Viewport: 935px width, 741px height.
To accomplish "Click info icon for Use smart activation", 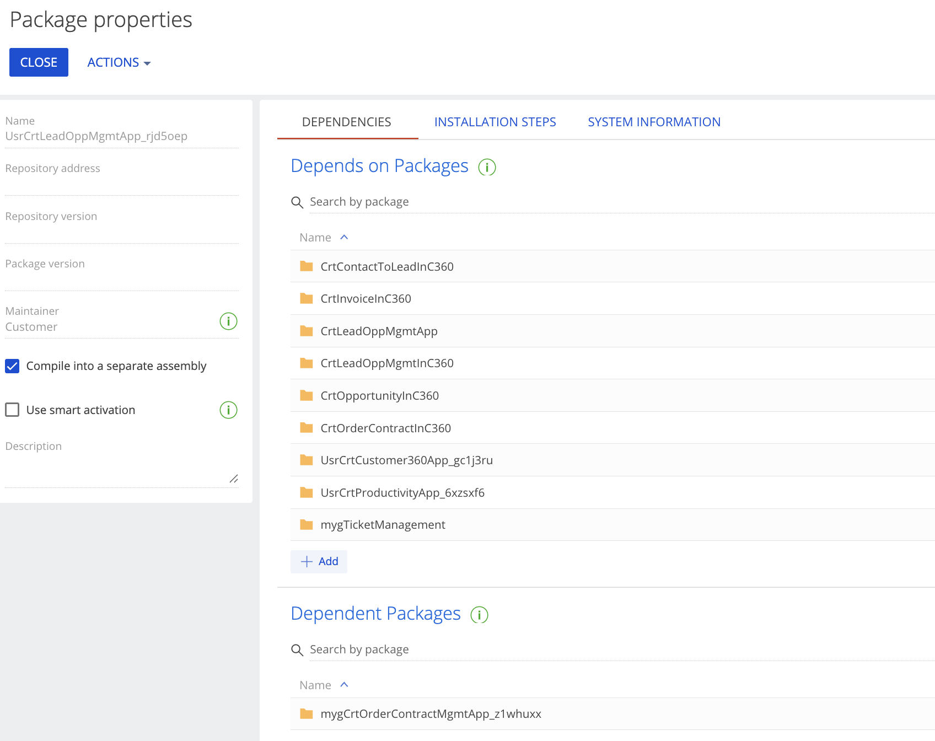I will [228, 410].
